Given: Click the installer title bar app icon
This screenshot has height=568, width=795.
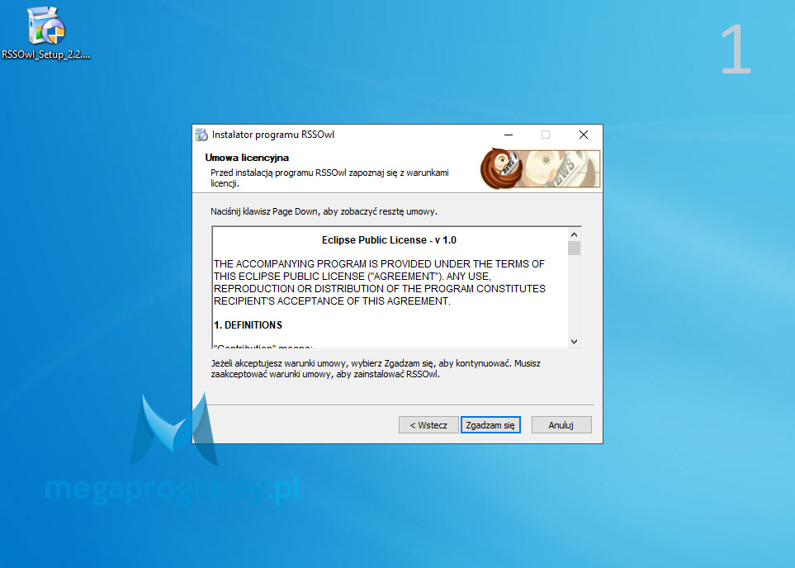Looking at the screenshot, I should pyautogui.click(x=201, y=135).
